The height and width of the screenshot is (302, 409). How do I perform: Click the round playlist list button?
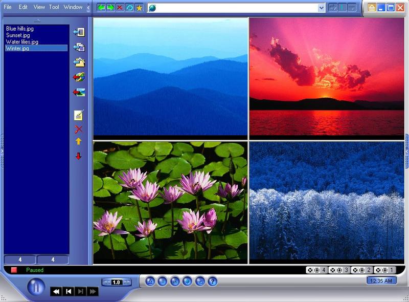coord(163,282)
